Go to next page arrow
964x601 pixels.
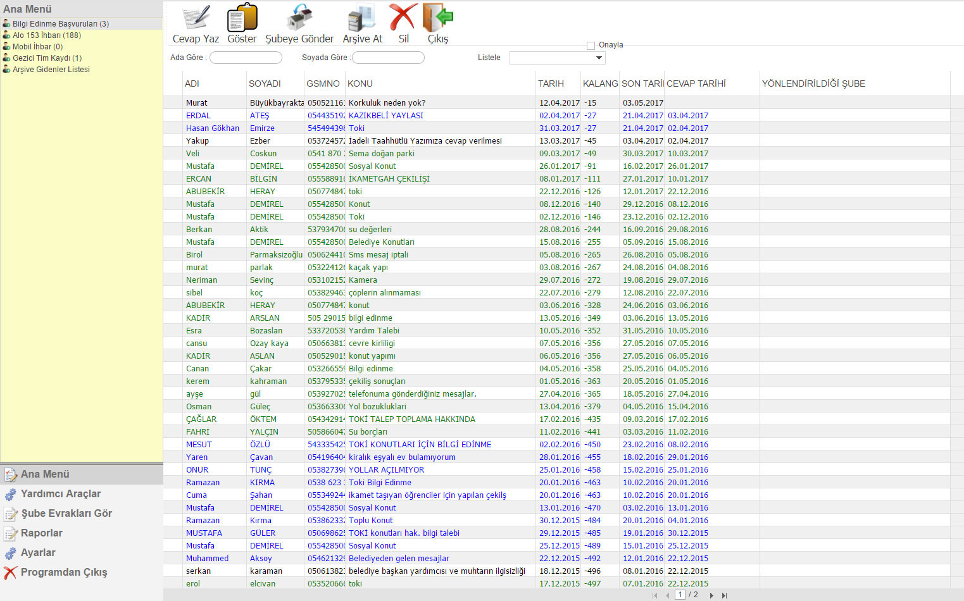[711, 595]
